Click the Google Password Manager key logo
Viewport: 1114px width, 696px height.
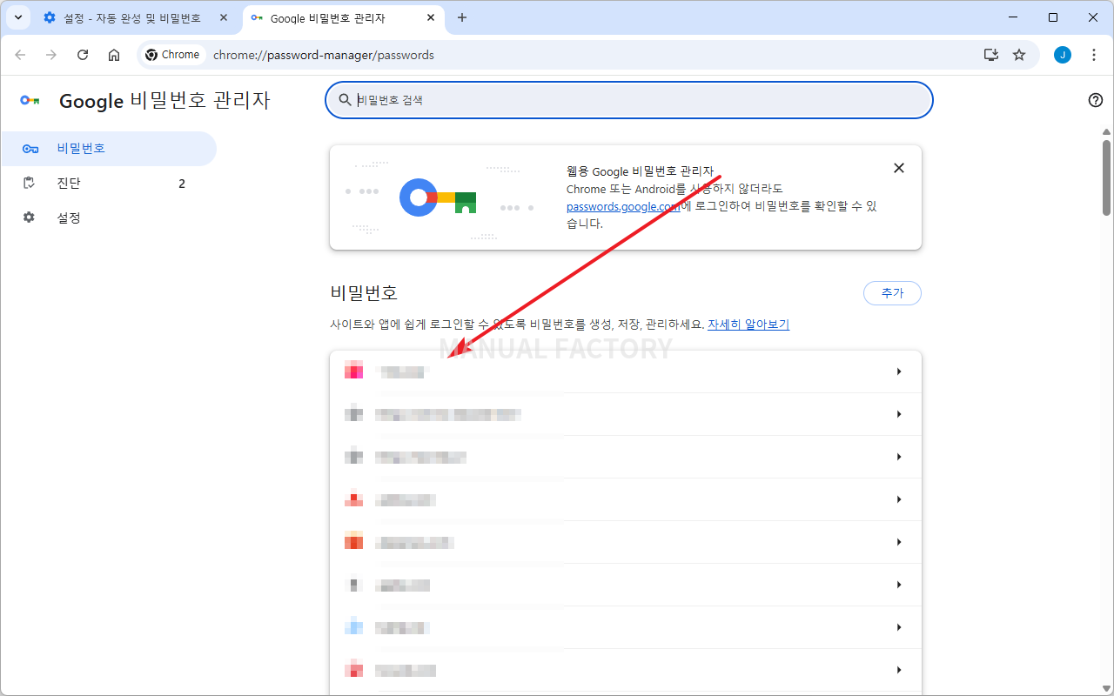point(30,100)
